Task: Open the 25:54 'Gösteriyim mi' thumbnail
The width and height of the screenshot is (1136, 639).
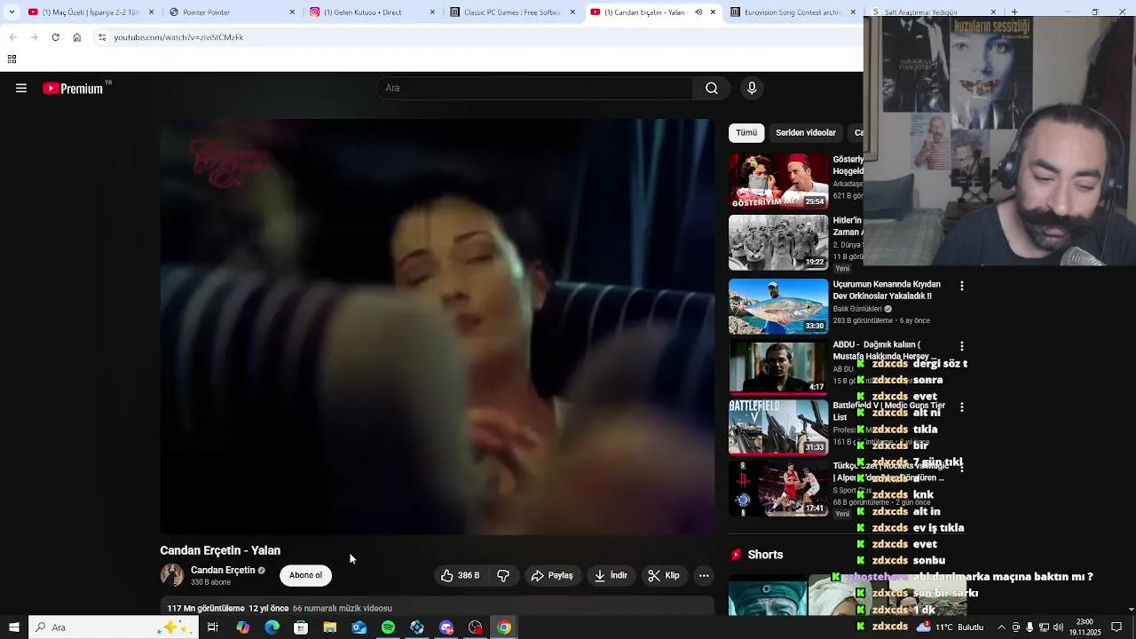Action: pos(778,181)
